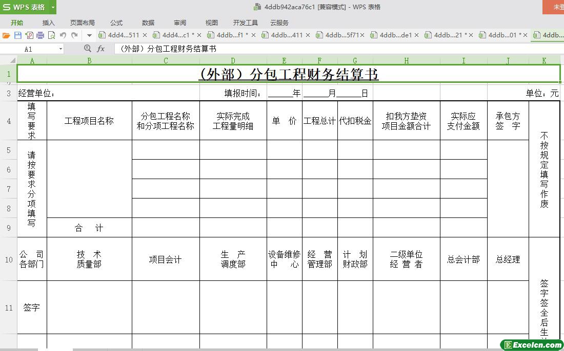Screen dimensions: 564x351
Task: Click the Open folder icon
Action: pyautogui.click(x=6, y=35)
